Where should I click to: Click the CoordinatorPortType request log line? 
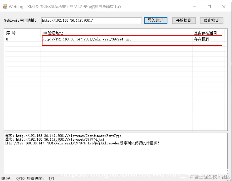point(63,136)
